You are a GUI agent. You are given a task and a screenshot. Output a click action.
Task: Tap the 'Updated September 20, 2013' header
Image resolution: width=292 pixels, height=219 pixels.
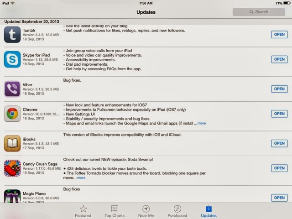[x=31, y=21]
